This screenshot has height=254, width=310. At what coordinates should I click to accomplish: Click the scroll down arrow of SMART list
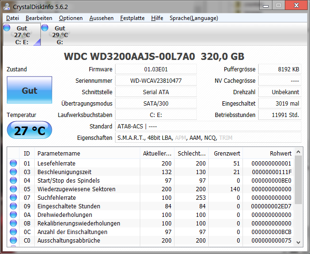coord(298,242)
